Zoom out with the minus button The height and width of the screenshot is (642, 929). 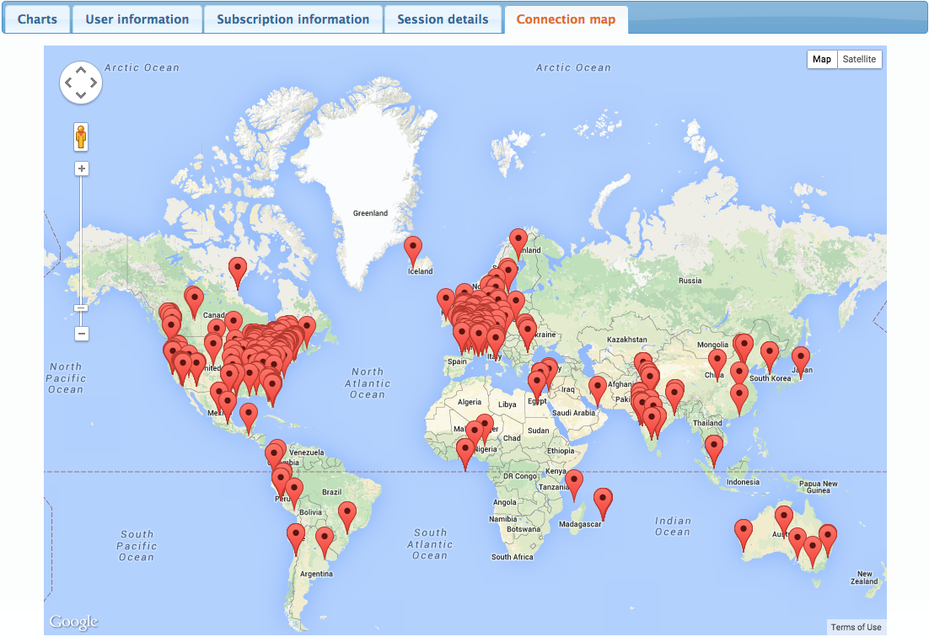tap(82, 334)
